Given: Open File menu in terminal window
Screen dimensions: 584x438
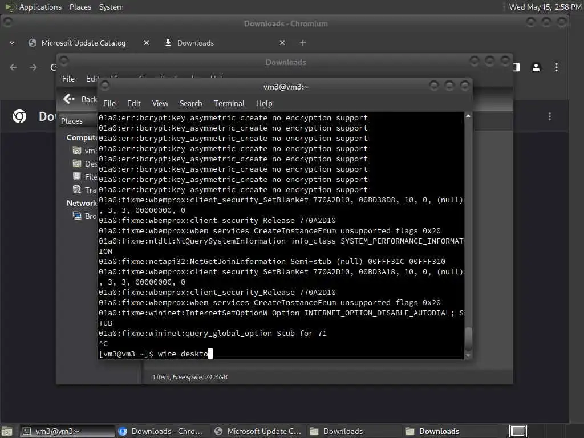Looking at the screenshot, I should (x=109, y=104).
